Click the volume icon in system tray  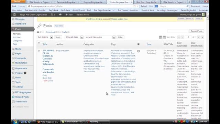click(x=197, y=122)
